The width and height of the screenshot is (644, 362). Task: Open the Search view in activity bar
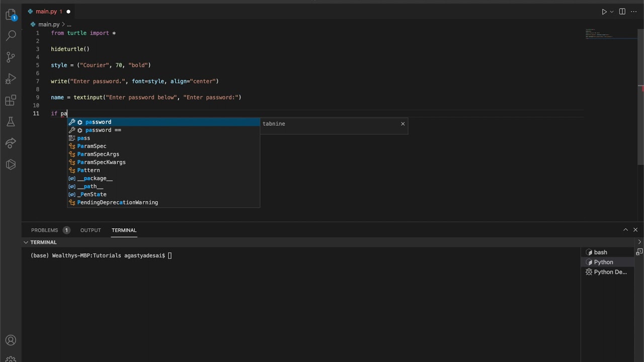point(11,36)
